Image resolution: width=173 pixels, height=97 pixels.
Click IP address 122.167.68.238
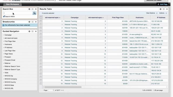pyautogui.click(x=157, y=21)
